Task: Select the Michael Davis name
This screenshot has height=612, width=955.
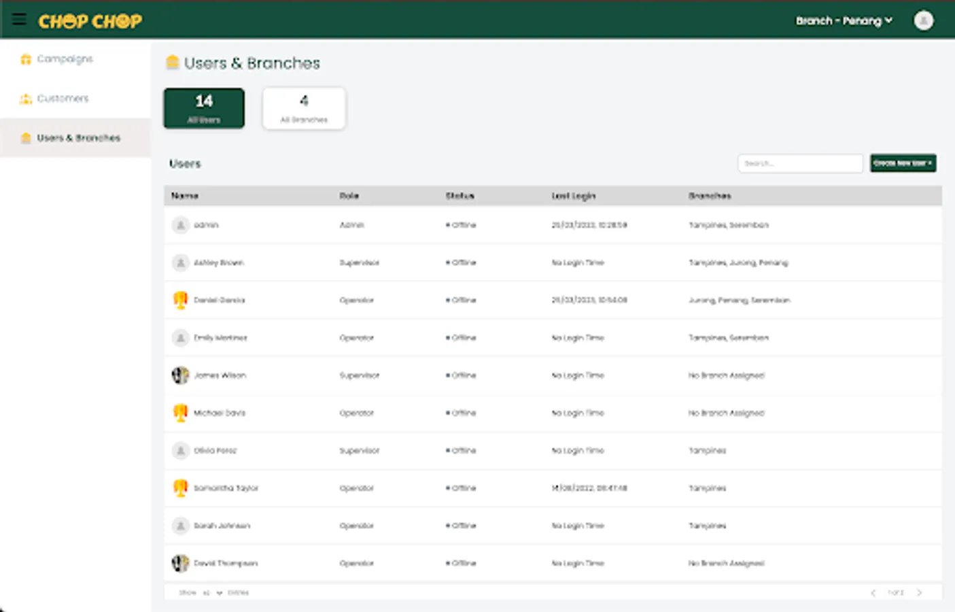Action: [x=220, y=413]
